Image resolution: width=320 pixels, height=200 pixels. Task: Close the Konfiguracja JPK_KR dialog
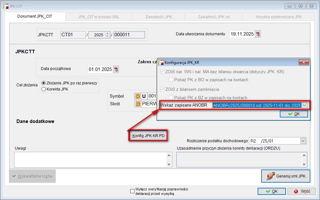(x=304, y=62)
